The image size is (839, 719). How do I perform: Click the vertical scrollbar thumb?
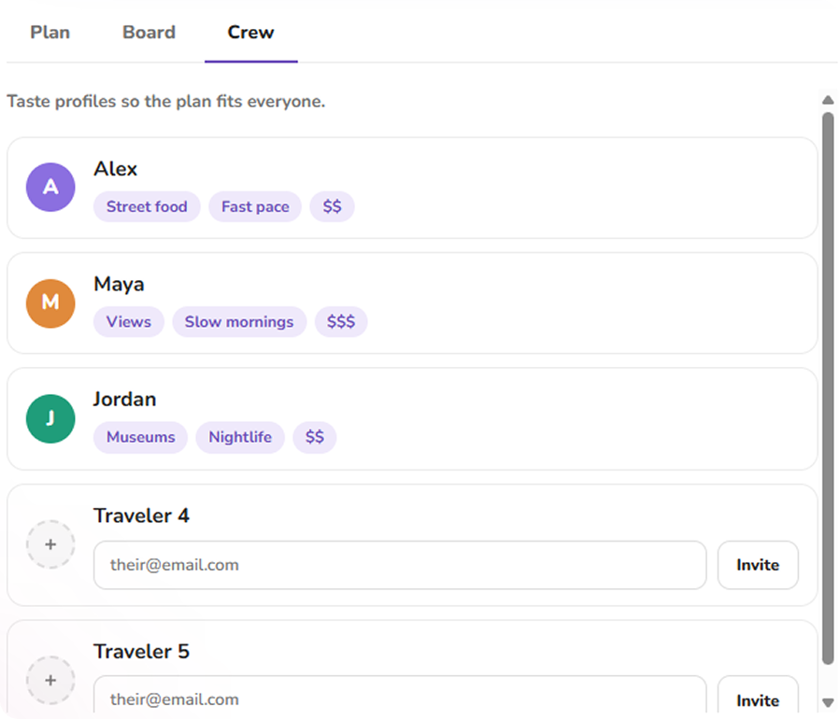828,388
